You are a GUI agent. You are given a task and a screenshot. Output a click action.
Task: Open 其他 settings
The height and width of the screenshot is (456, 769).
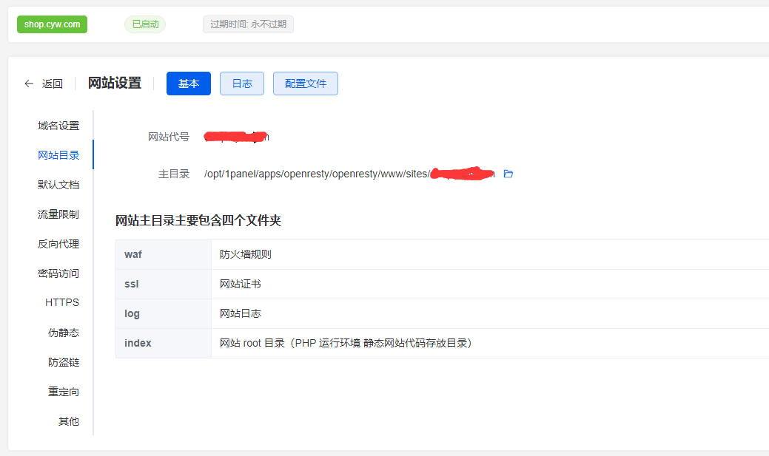point(69,421)
